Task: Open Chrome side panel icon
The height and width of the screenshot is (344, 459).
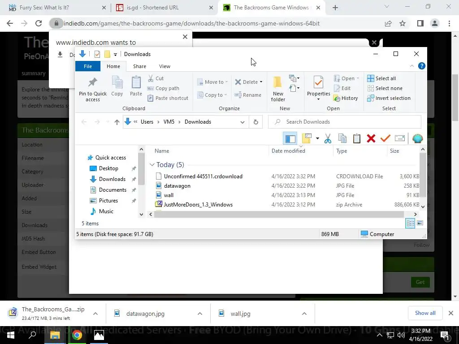Action: [x=420, y=23]
